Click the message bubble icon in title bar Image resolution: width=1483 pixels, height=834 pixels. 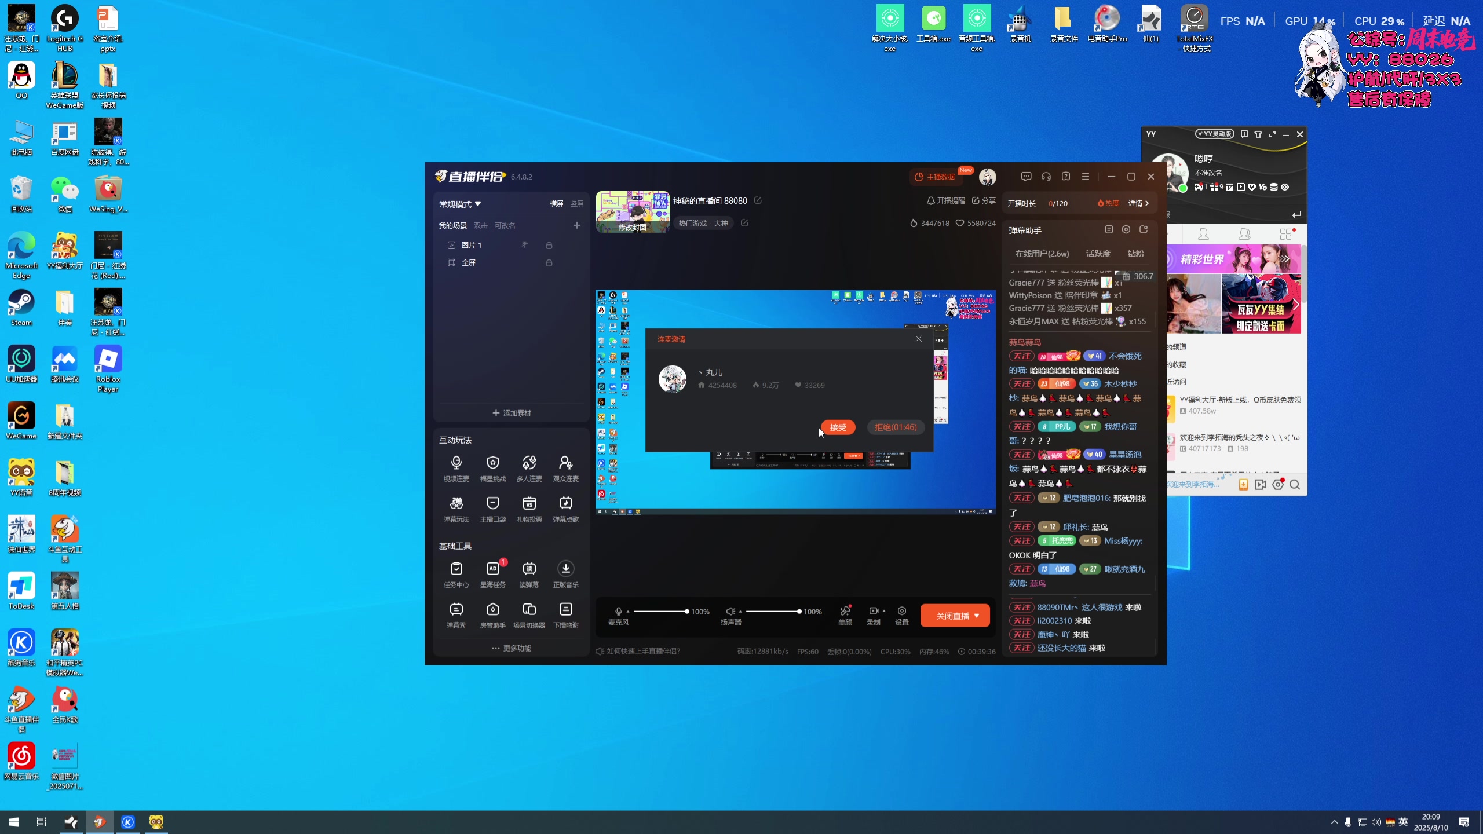(x=1026, y=177)
